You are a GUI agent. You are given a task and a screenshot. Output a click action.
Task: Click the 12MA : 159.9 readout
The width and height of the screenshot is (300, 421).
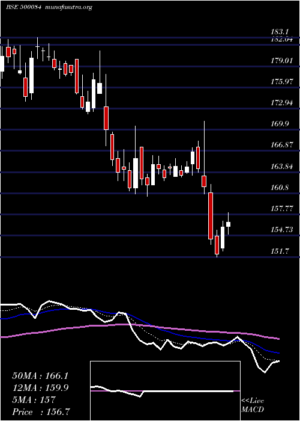tap(40, 388)
